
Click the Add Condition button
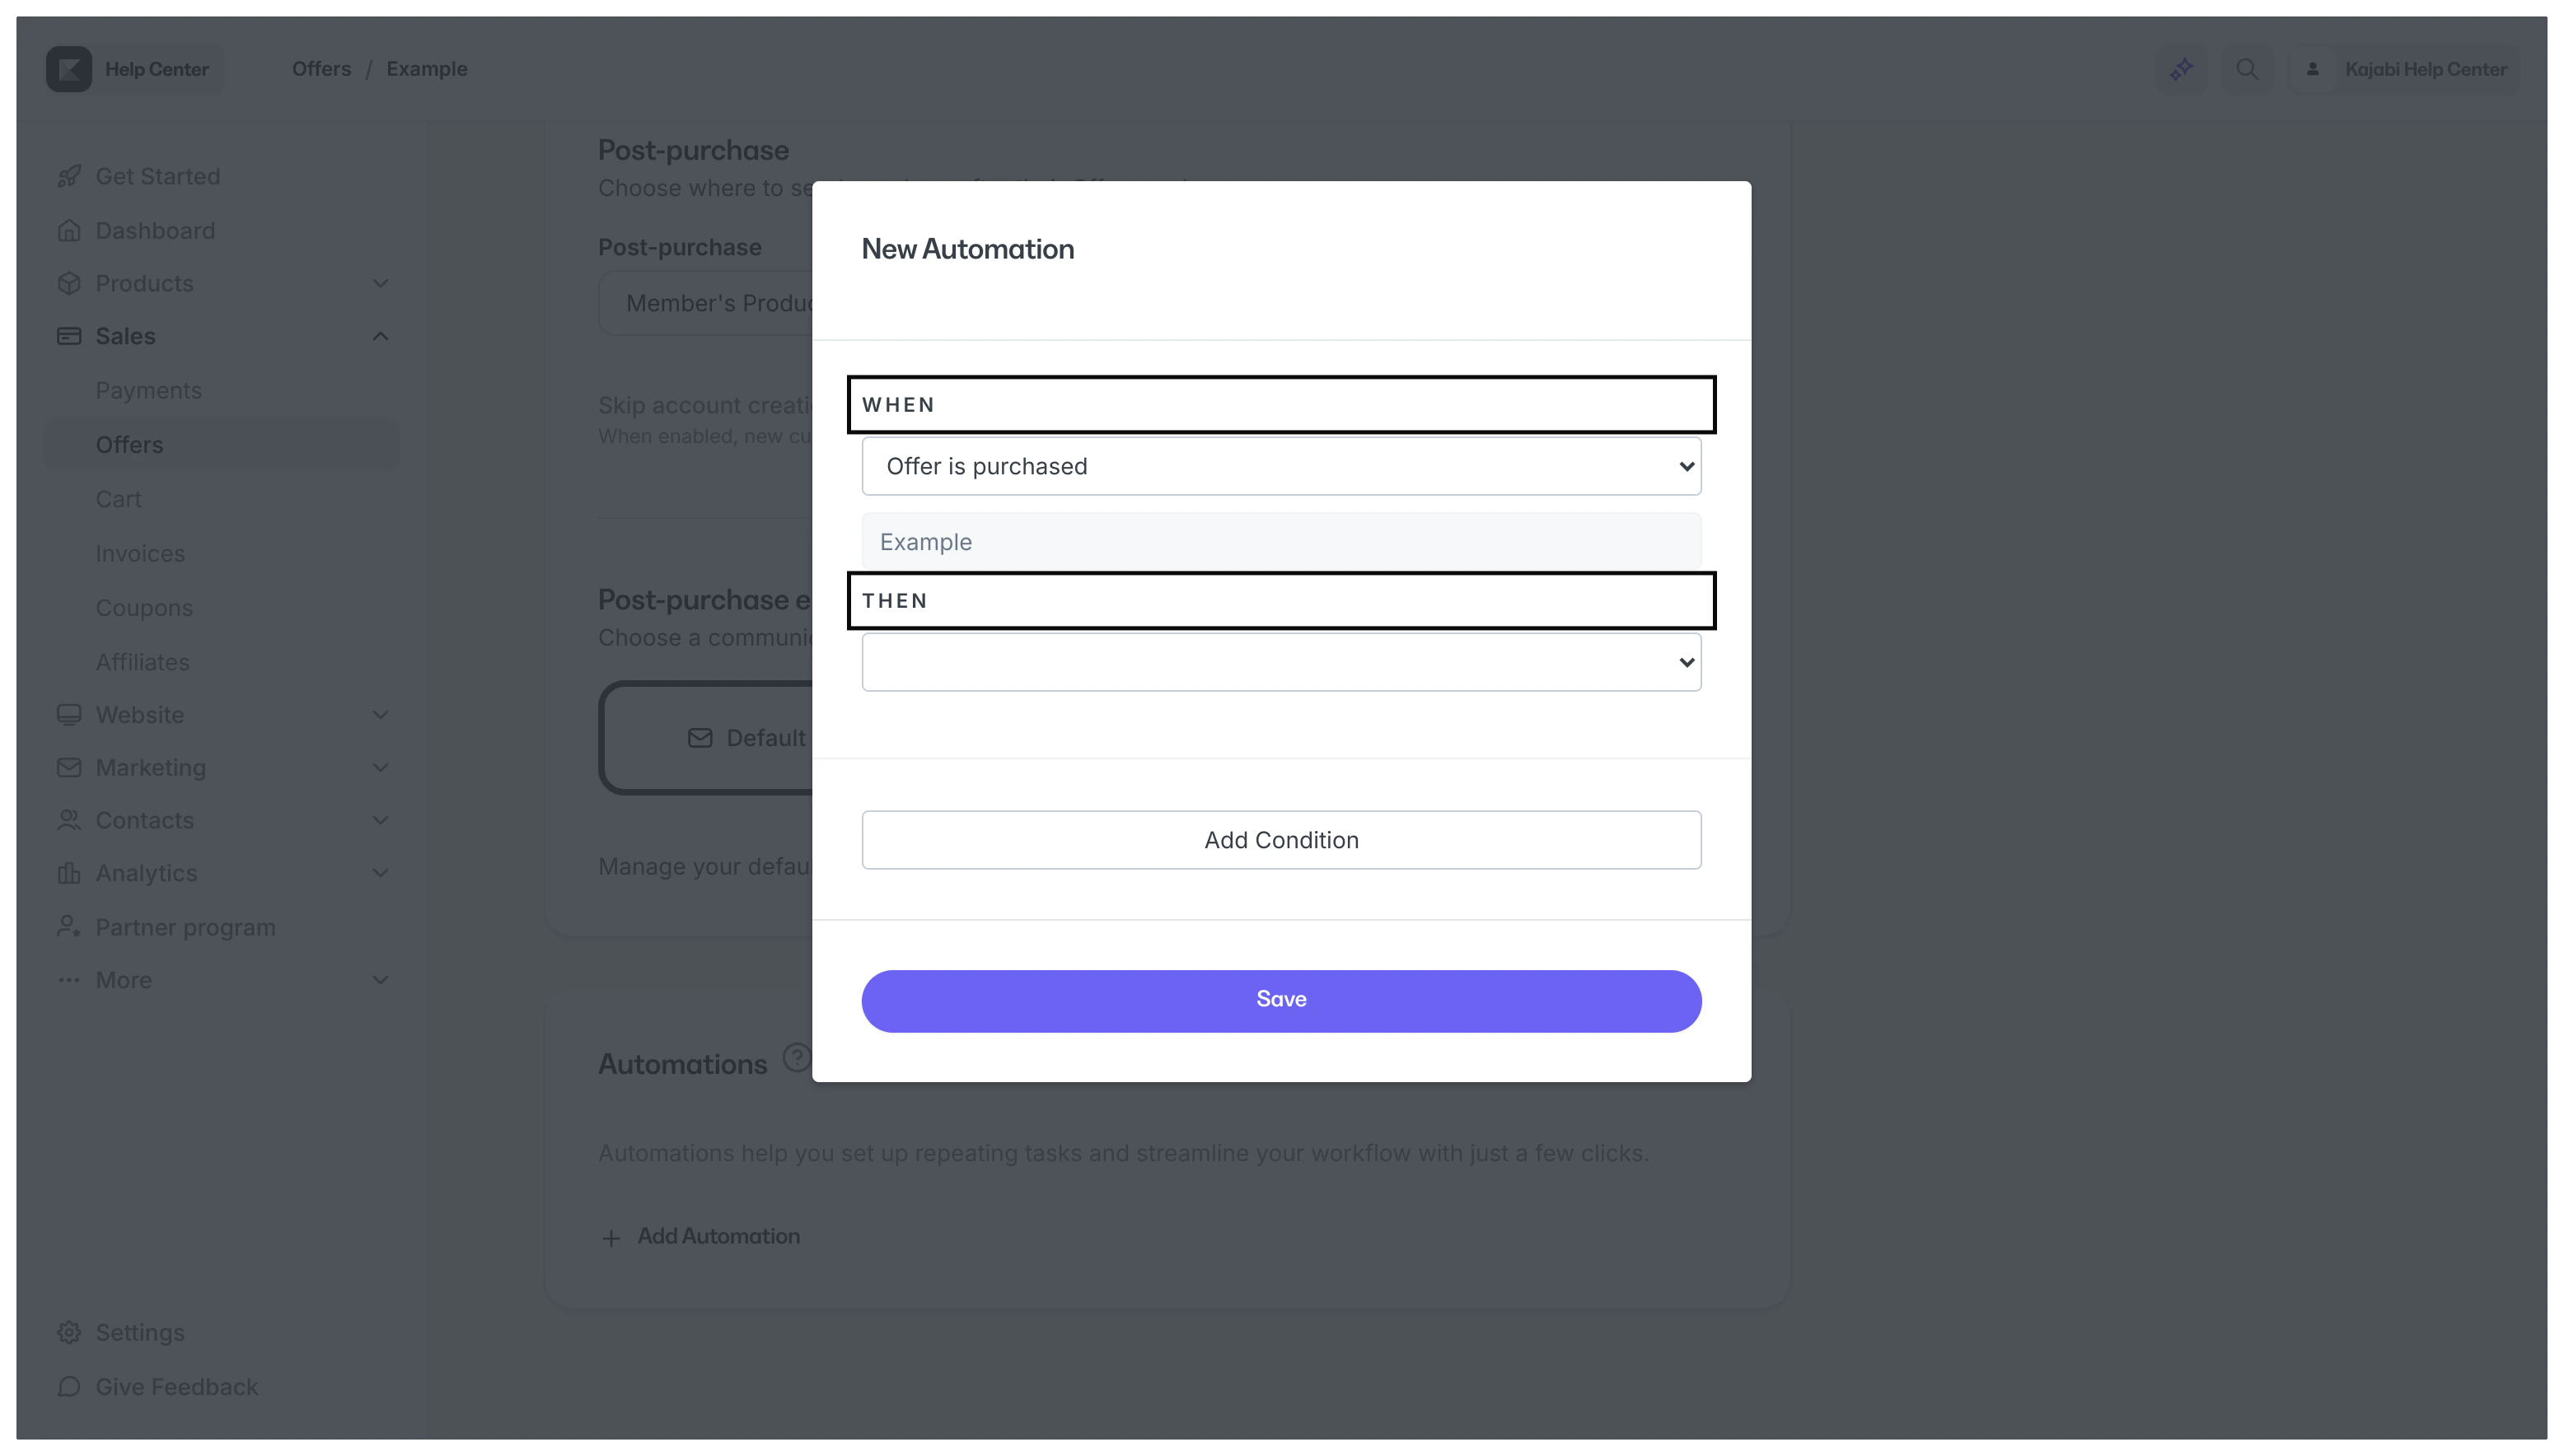1280,840
